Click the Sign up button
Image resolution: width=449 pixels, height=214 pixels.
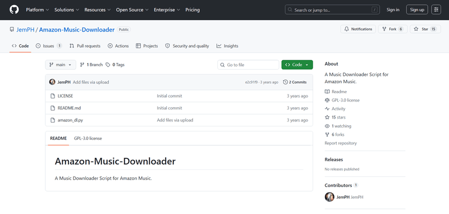coord(417,10)
